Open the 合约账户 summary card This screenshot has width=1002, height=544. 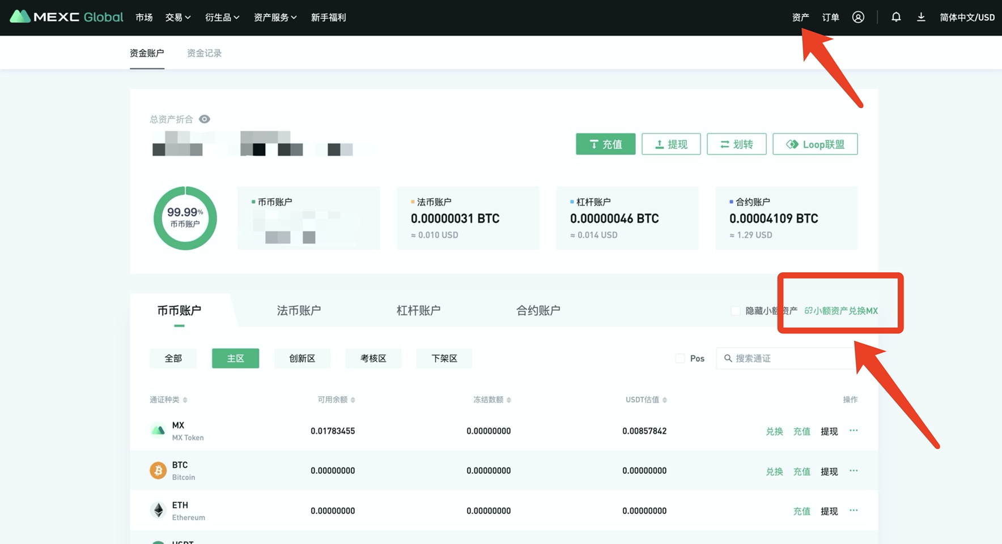(787, 218)
